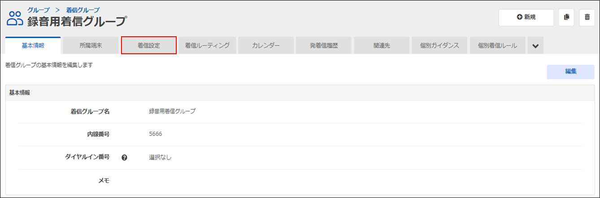Image resolution: width=600 pixels, height=198 pixels.
Task: Click the trash delete icon
Action: [587, 17]
